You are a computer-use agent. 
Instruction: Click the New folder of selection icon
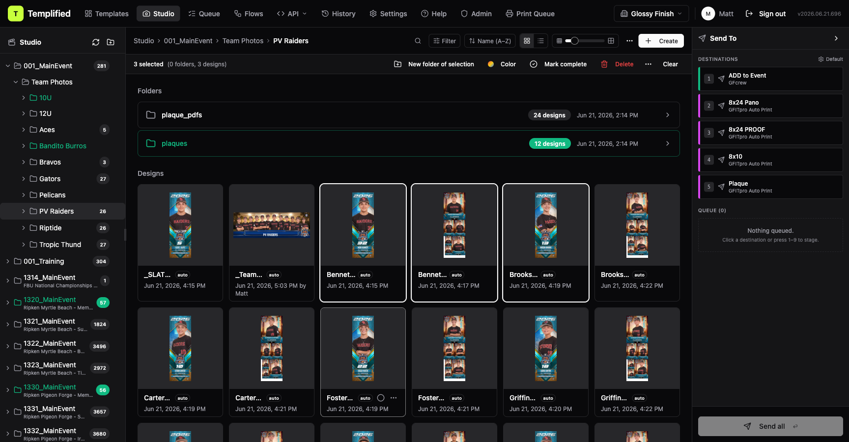pos(398,64)
